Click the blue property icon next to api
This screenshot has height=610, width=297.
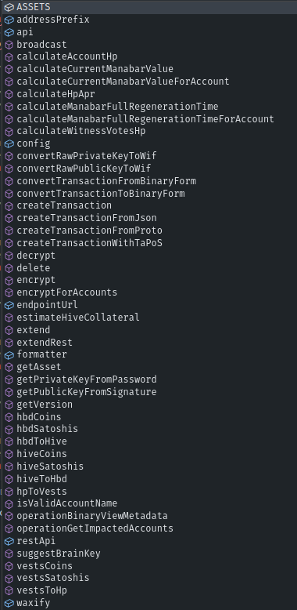9,32
